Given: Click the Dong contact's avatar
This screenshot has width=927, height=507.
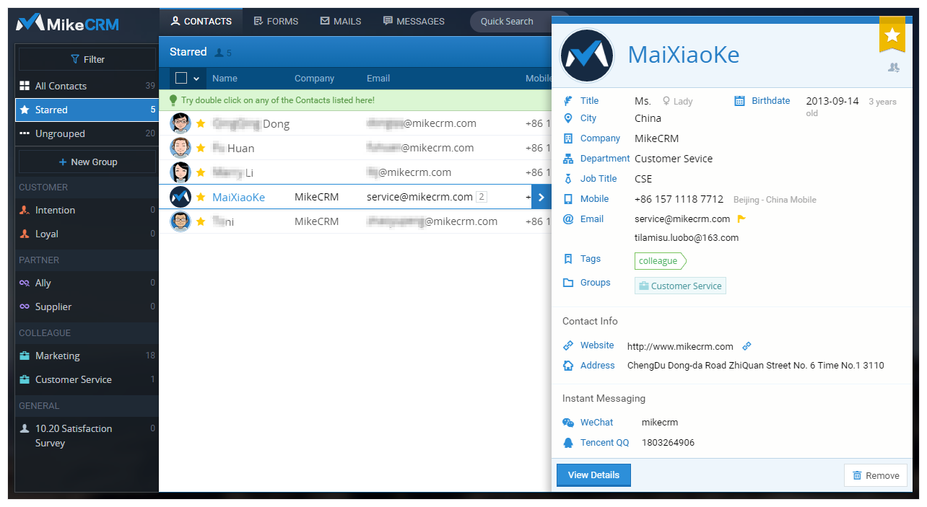Looking at the screenshot, I should [180, 123].
